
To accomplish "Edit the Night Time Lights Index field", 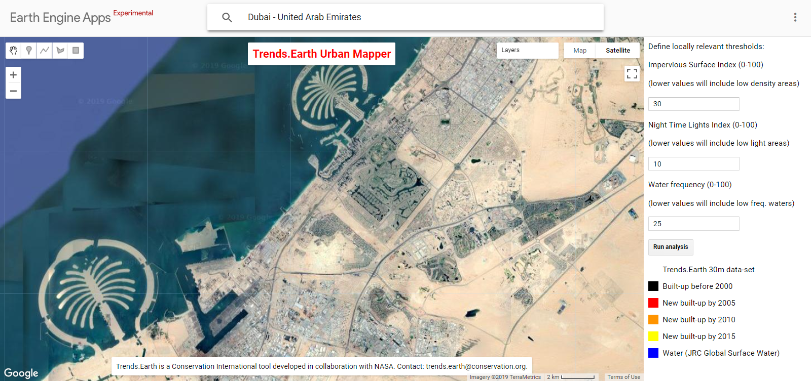I will 693,164.
